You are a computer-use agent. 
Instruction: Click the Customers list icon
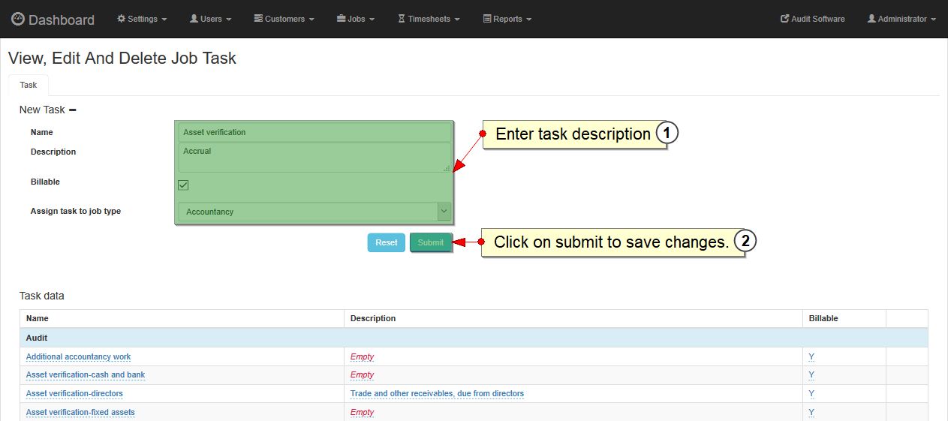coord(258,19)
